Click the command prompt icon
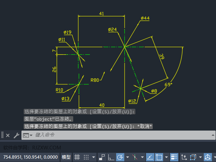The width and height of the screenshot is (216, 162). pyautogui.click(x=26, y=135)
